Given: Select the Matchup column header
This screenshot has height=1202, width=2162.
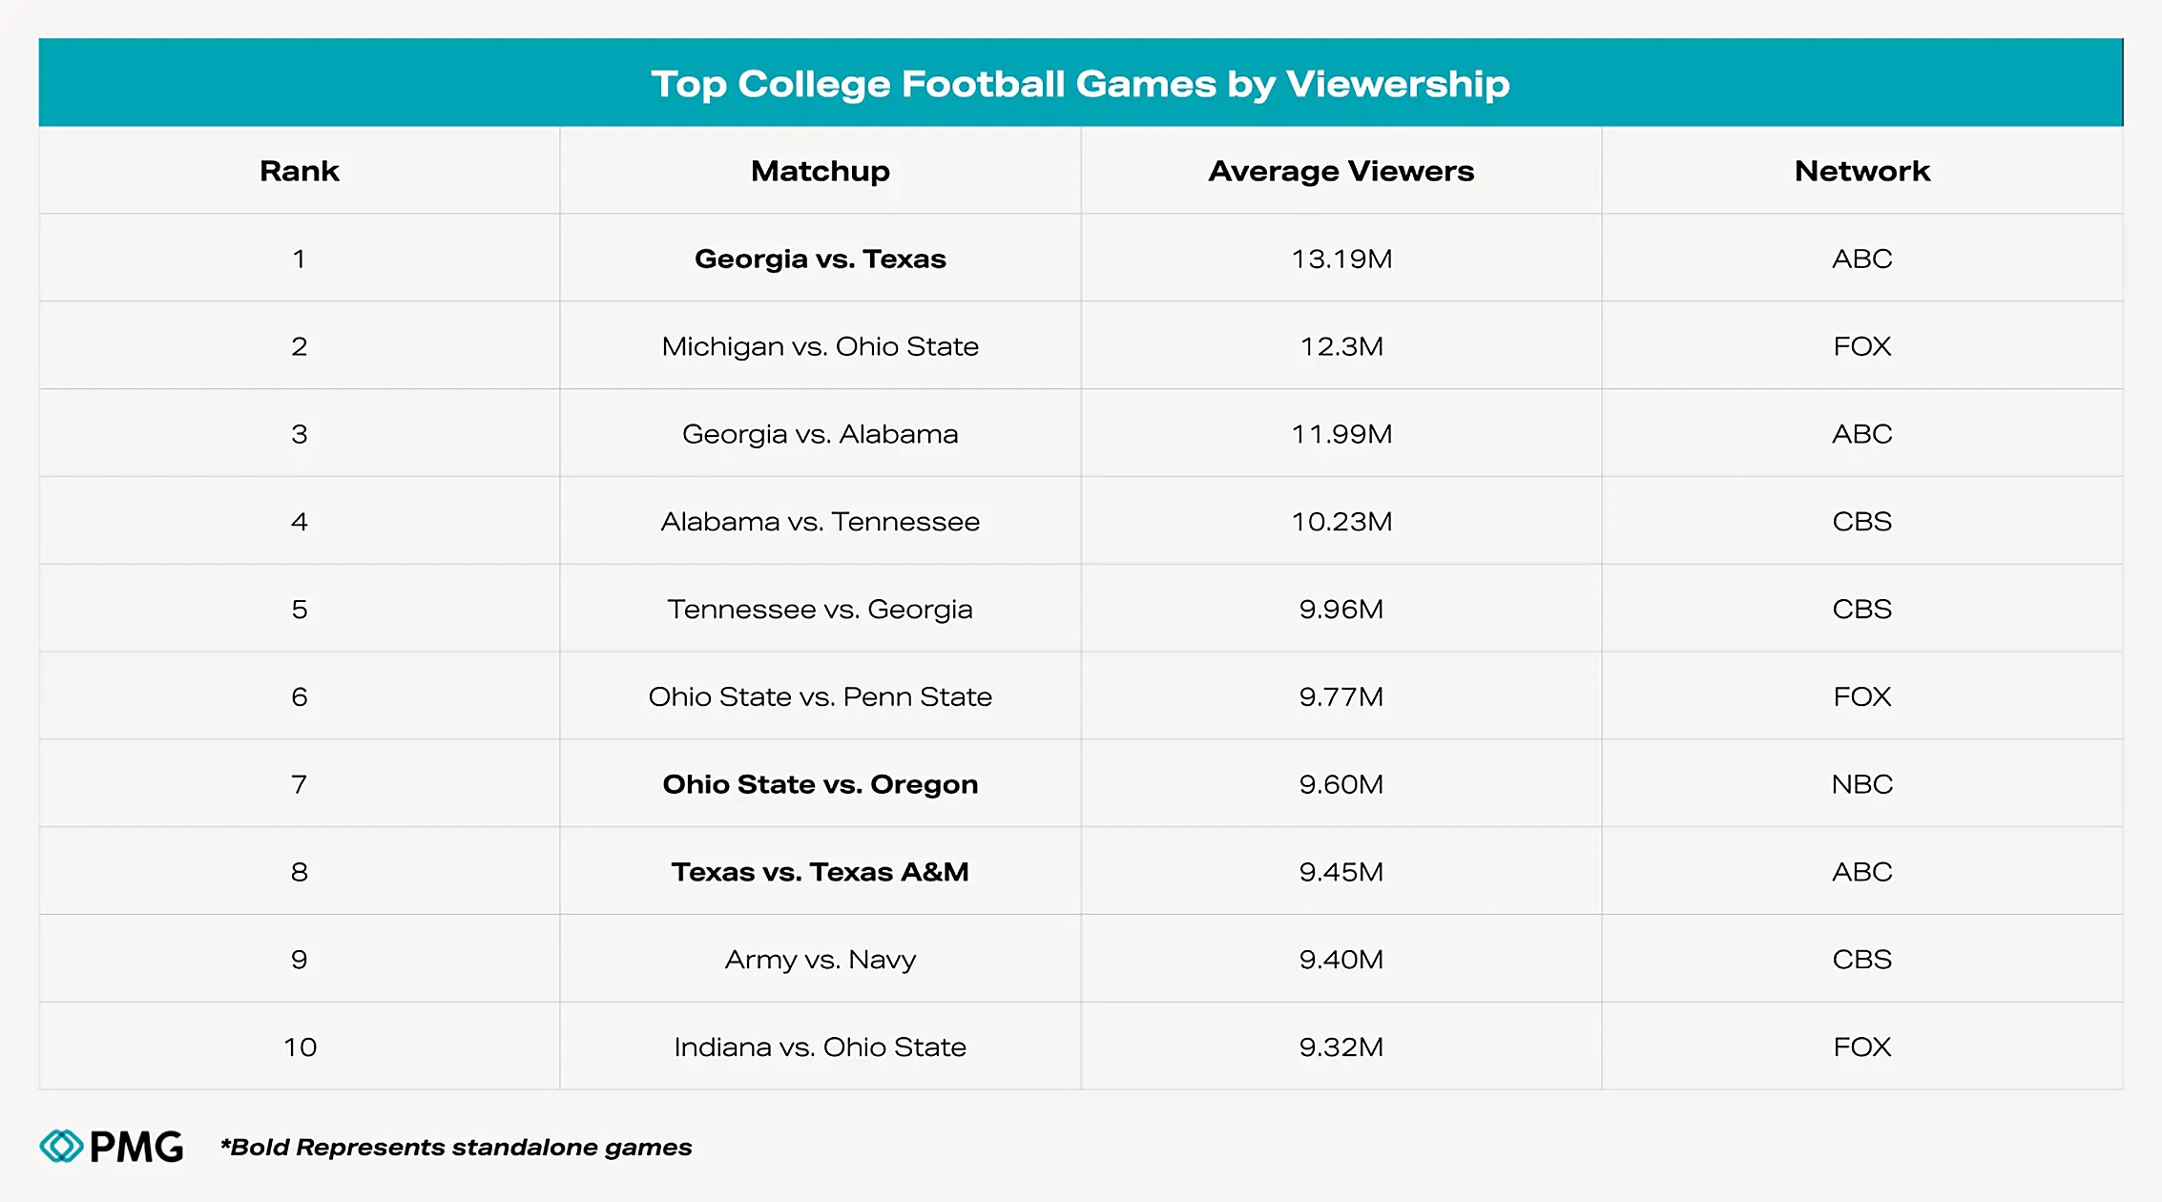Looking at the screenshot, I should [x=820, y=171].
